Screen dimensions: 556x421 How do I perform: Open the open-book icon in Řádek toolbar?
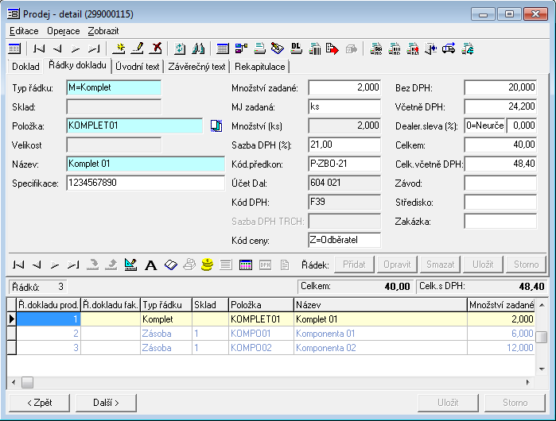point(171,265)
